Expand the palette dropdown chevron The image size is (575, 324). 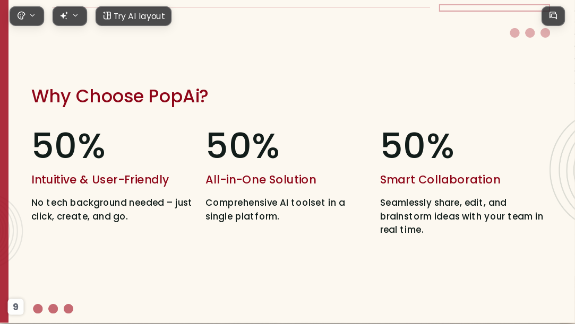pyautogui.click(x=32, y=15)
